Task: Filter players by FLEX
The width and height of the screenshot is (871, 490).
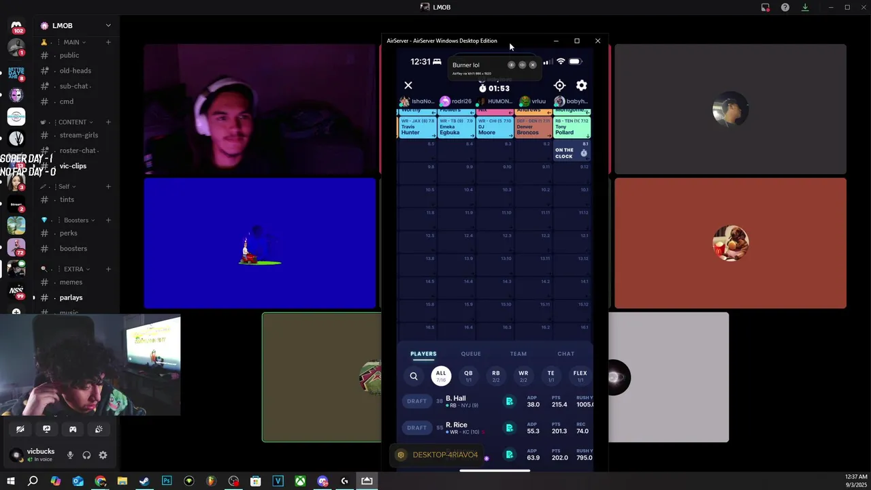Action: pos(580,376)
